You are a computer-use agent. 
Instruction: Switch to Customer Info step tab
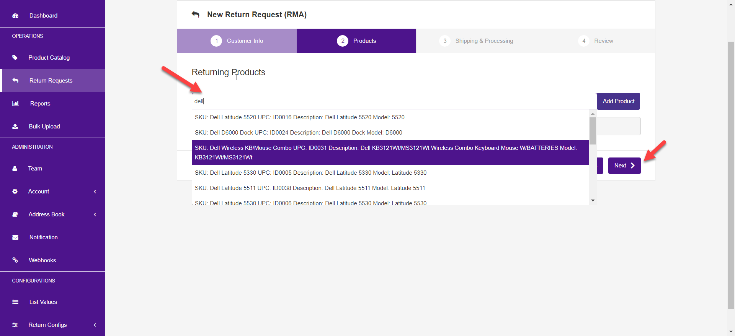[x=237, y=41]
